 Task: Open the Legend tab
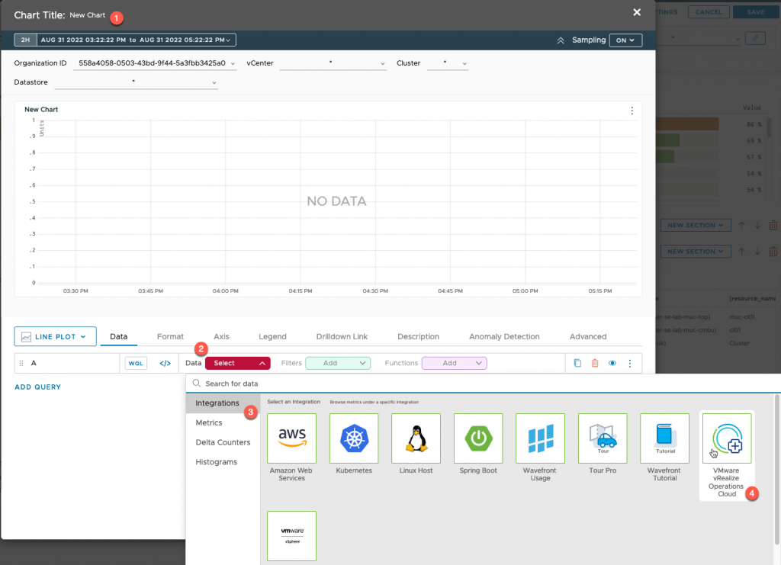(272, 336)
